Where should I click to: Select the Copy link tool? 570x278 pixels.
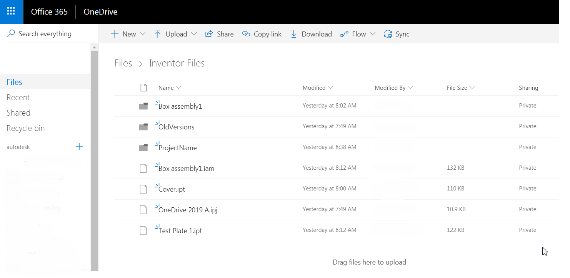[x=262, y=34]
